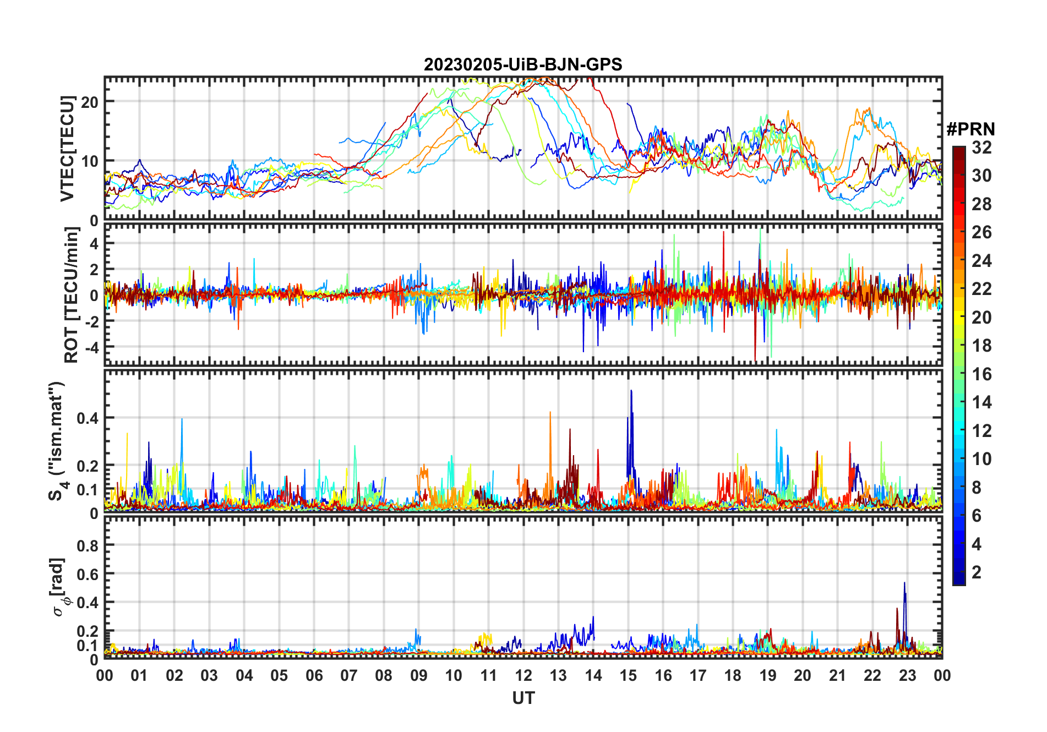The height and width of the screenshot is (732, 1047).
Task: Pick the dark blue bottom of the colorbar
Action: click(x=958, y=579)
